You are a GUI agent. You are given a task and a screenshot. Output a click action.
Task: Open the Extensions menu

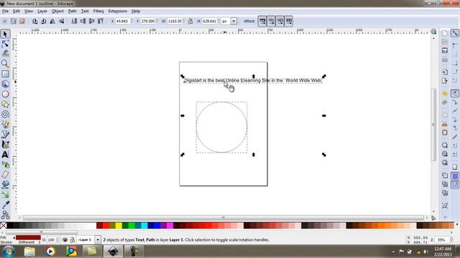click(x=118, y=11)
